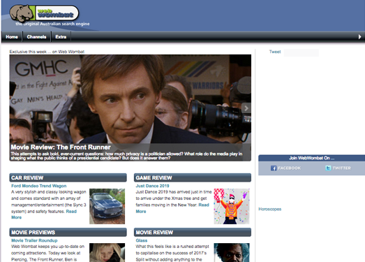The image size is (365, 262).
Task: Click the blue Ford Mondeo car thumbnail
Action: tap(107, 206)
